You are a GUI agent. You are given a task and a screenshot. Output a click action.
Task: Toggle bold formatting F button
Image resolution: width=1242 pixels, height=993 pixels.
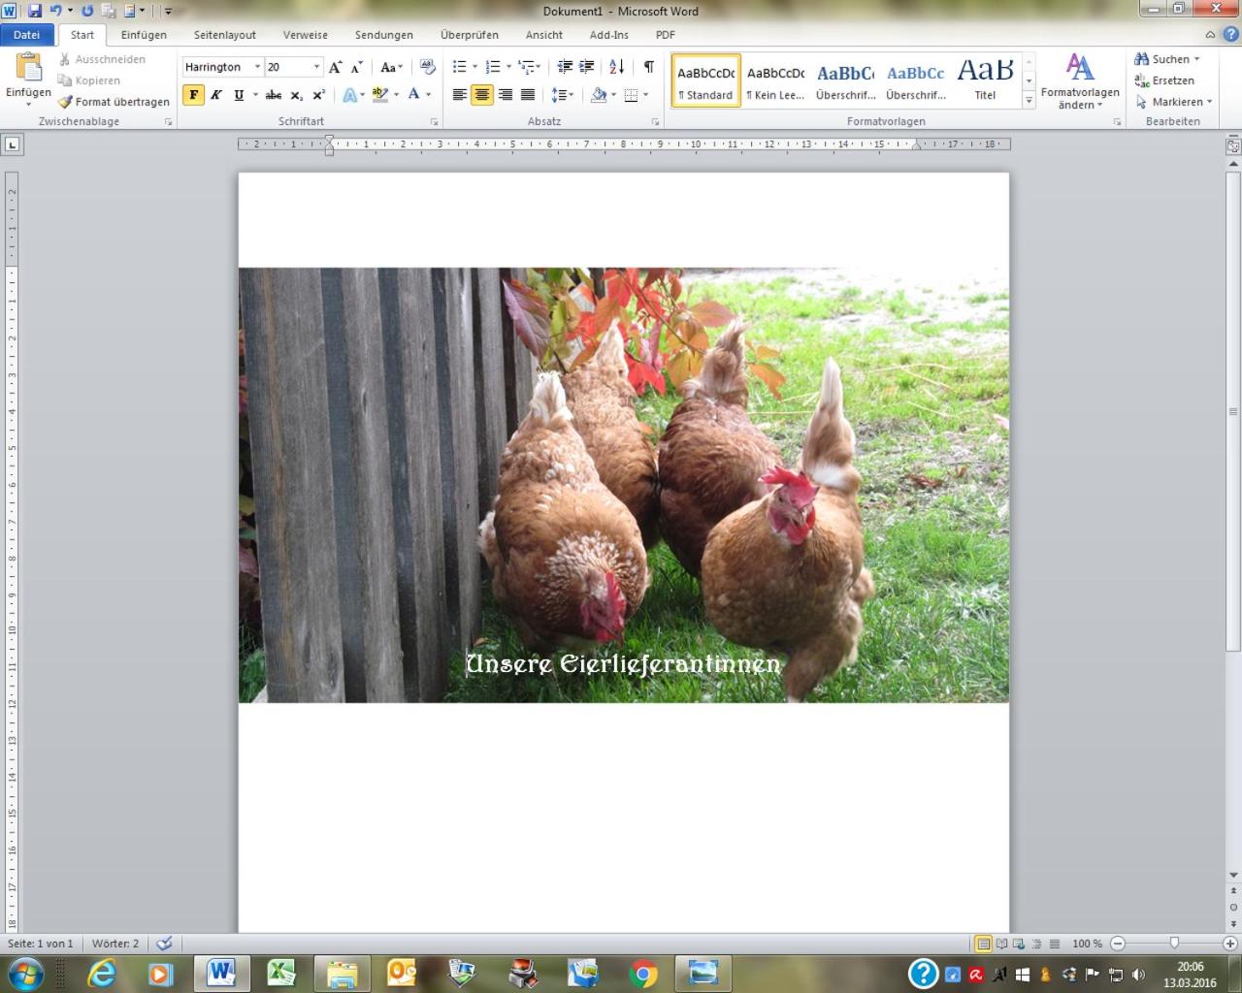(x=193, y=95)
